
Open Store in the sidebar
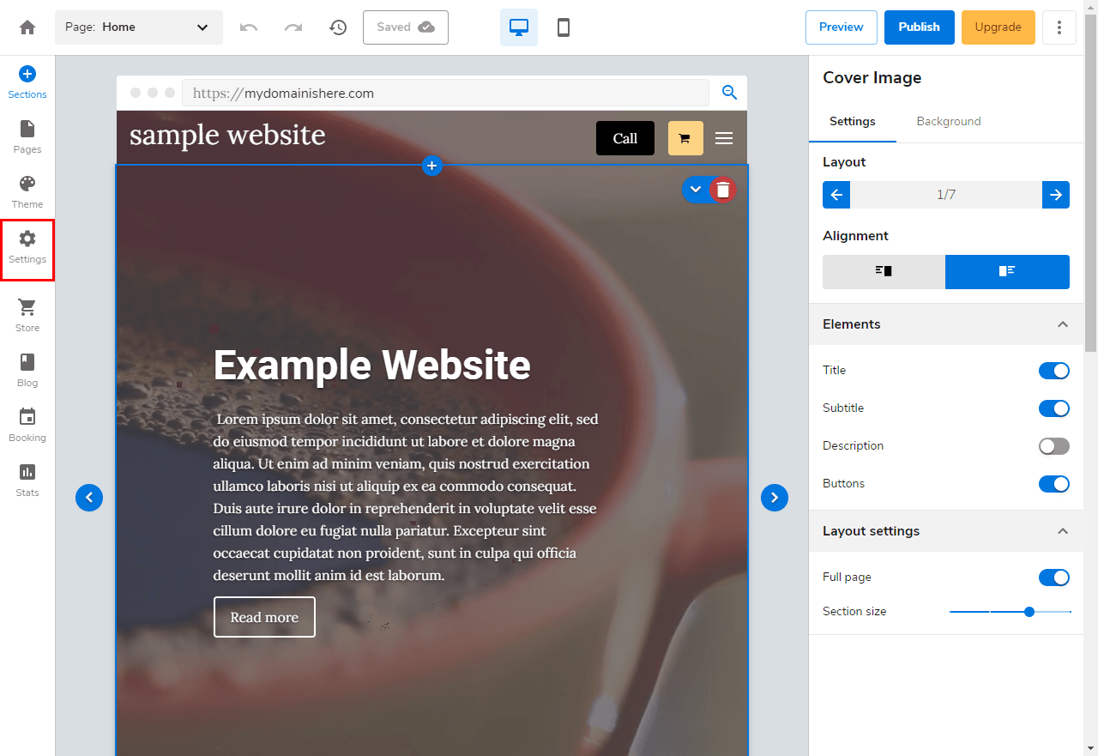pyautogui.click(x=27, y=316)
